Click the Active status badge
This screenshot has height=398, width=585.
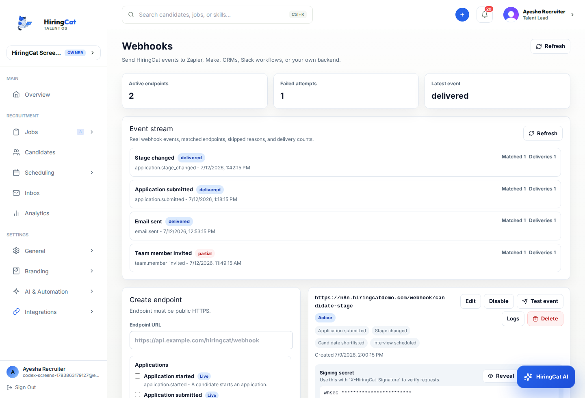[325, 318]
